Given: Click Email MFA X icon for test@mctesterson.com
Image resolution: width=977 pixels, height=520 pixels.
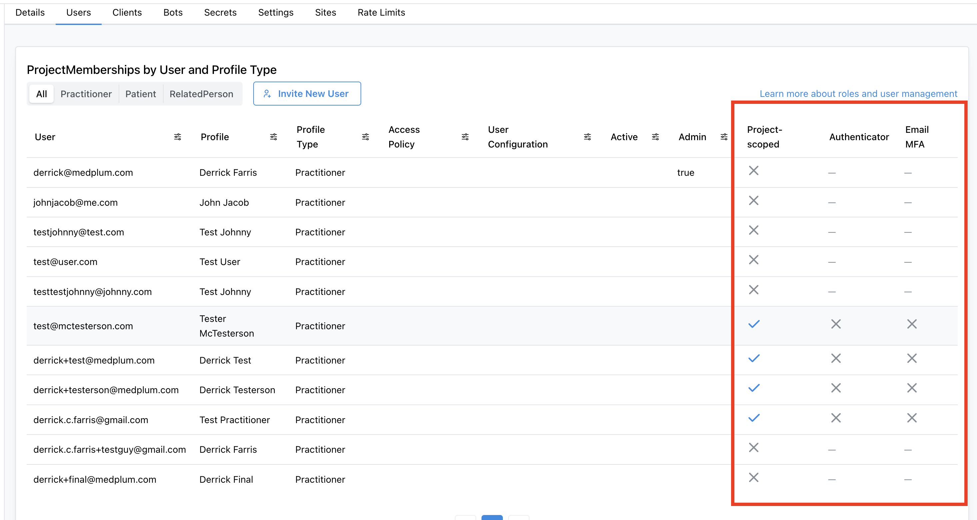Looking at the screenshot, I should point(912,324).
